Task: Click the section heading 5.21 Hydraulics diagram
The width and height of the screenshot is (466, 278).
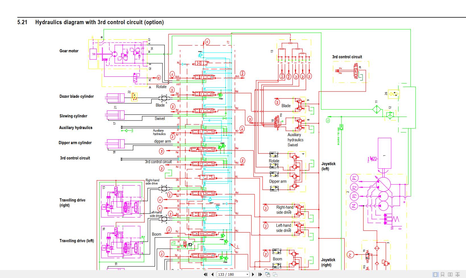Action: (90, 22)
